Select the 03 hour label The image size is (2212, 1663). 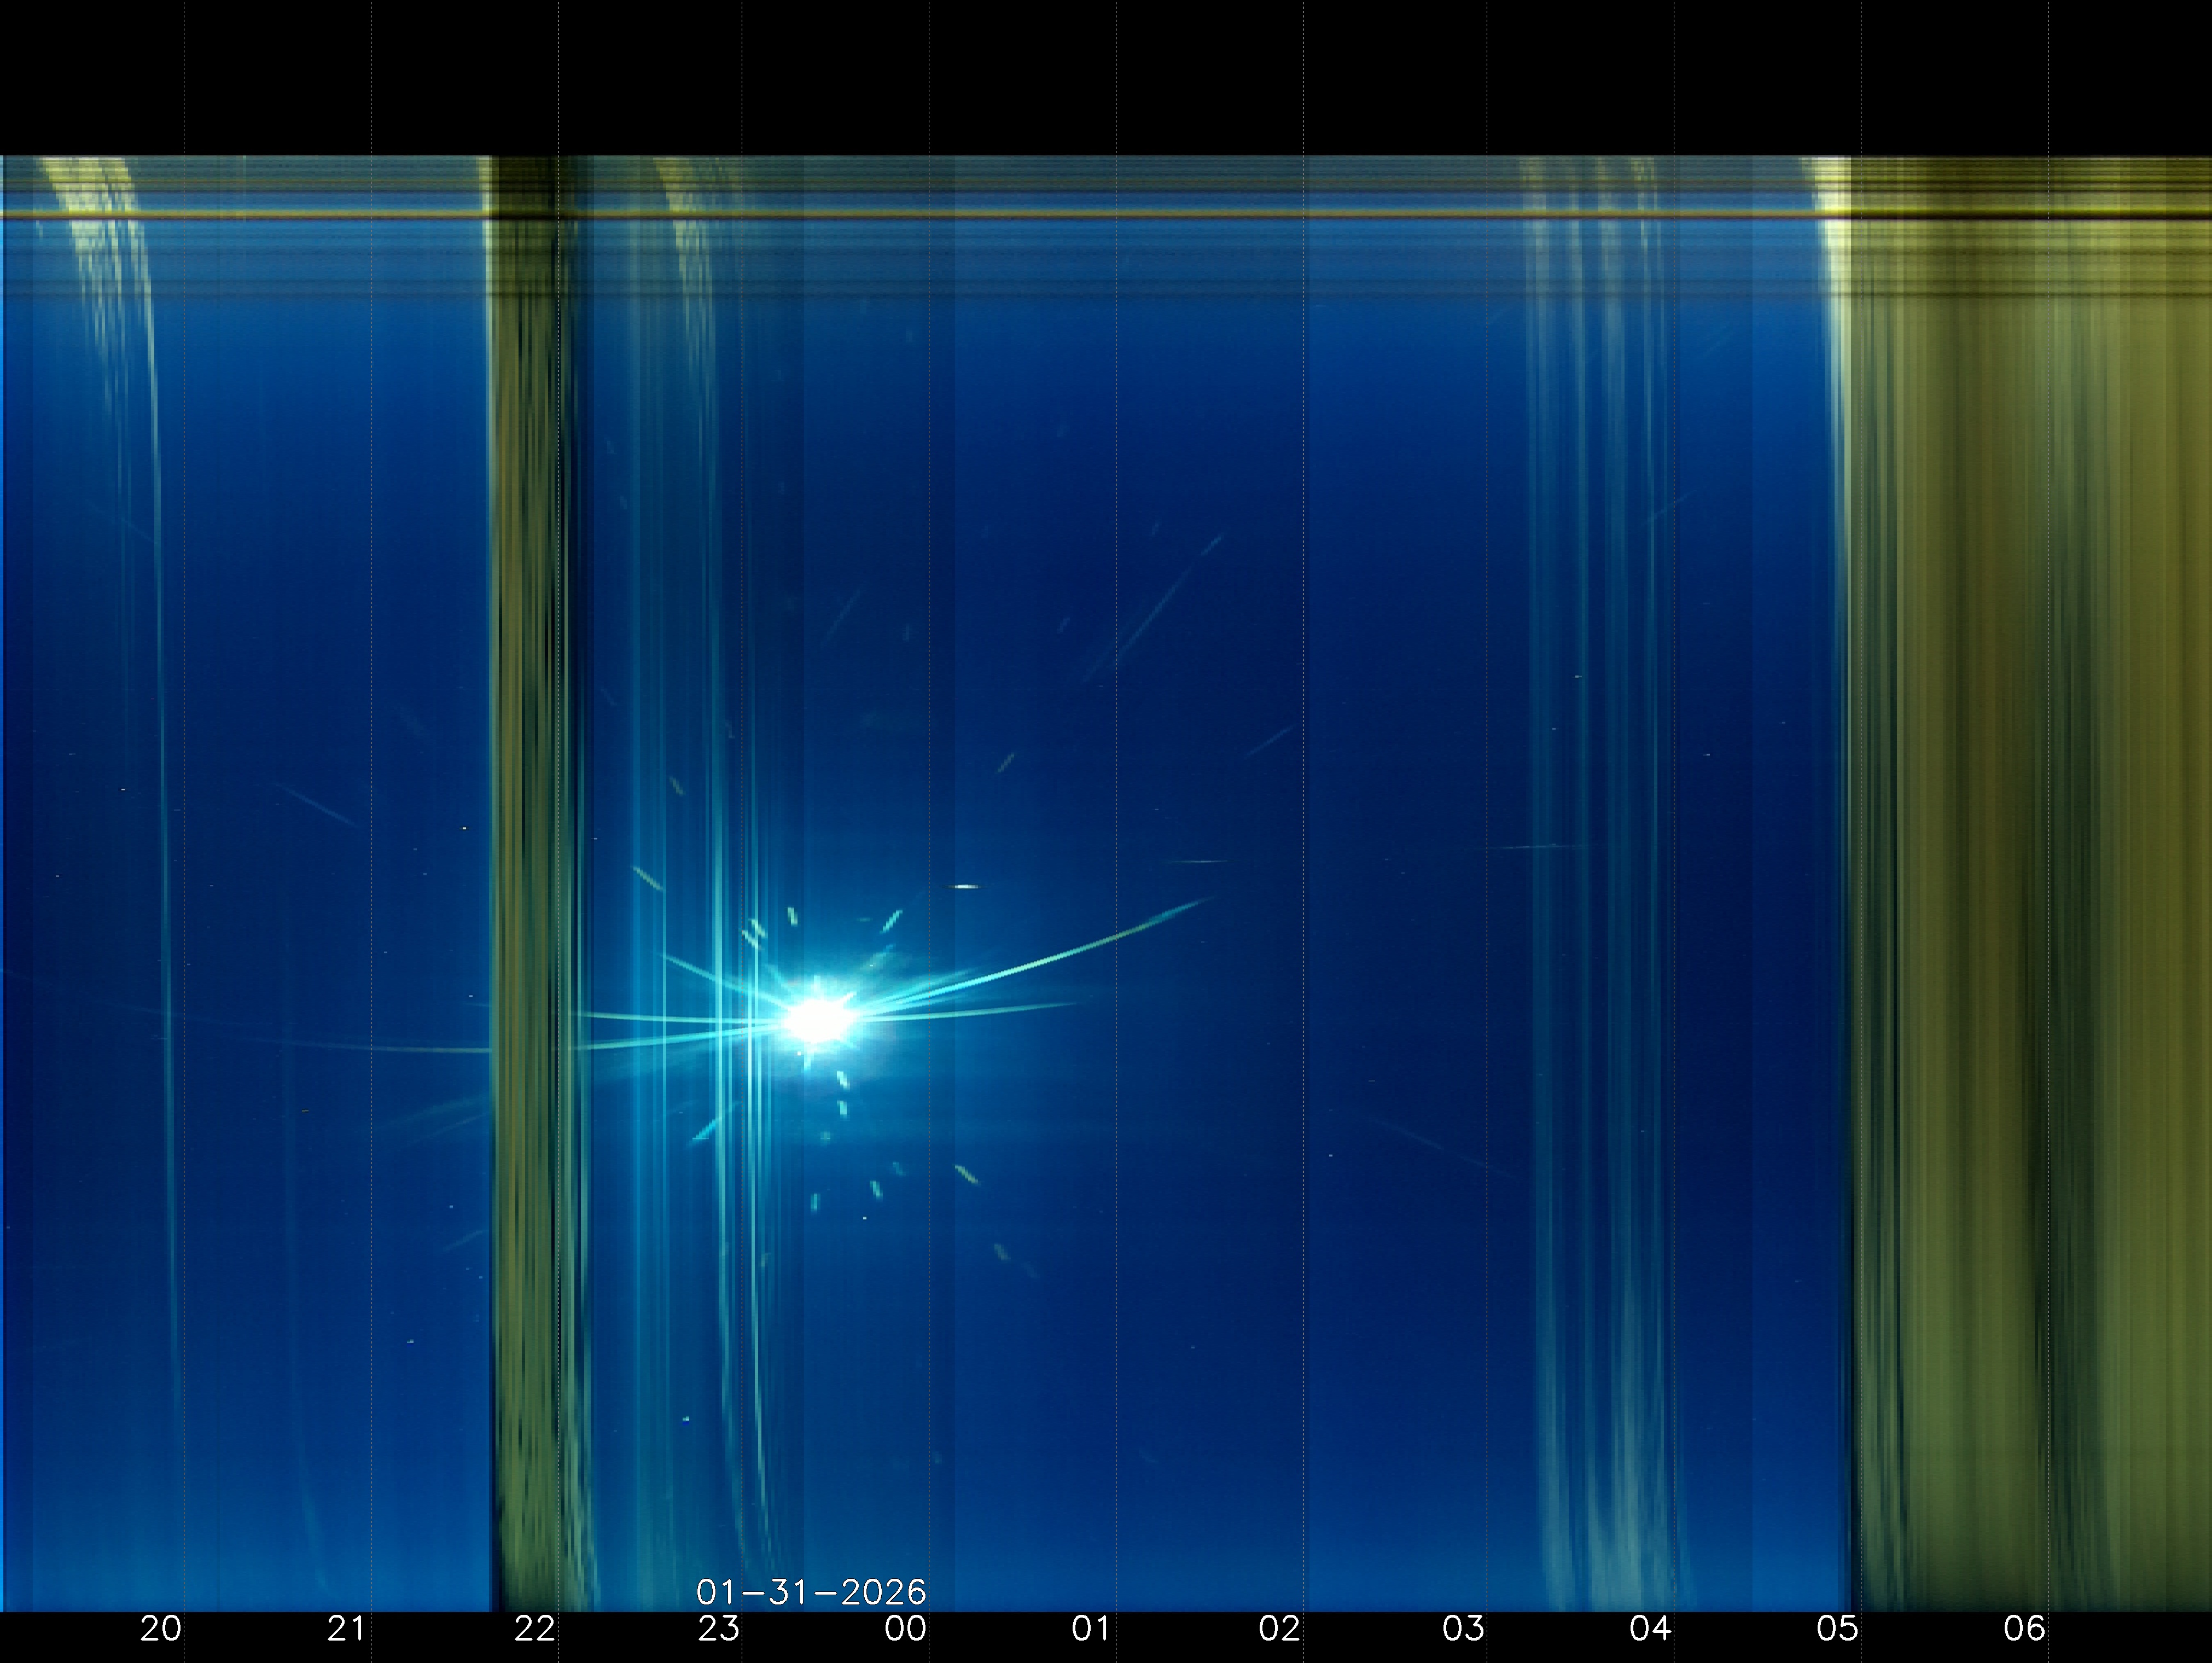pos(1463,1629)
